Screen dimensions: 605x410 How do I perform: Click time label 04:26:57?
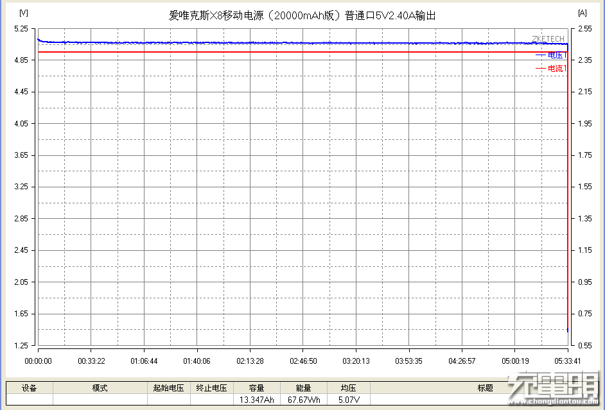coord(462,361)
